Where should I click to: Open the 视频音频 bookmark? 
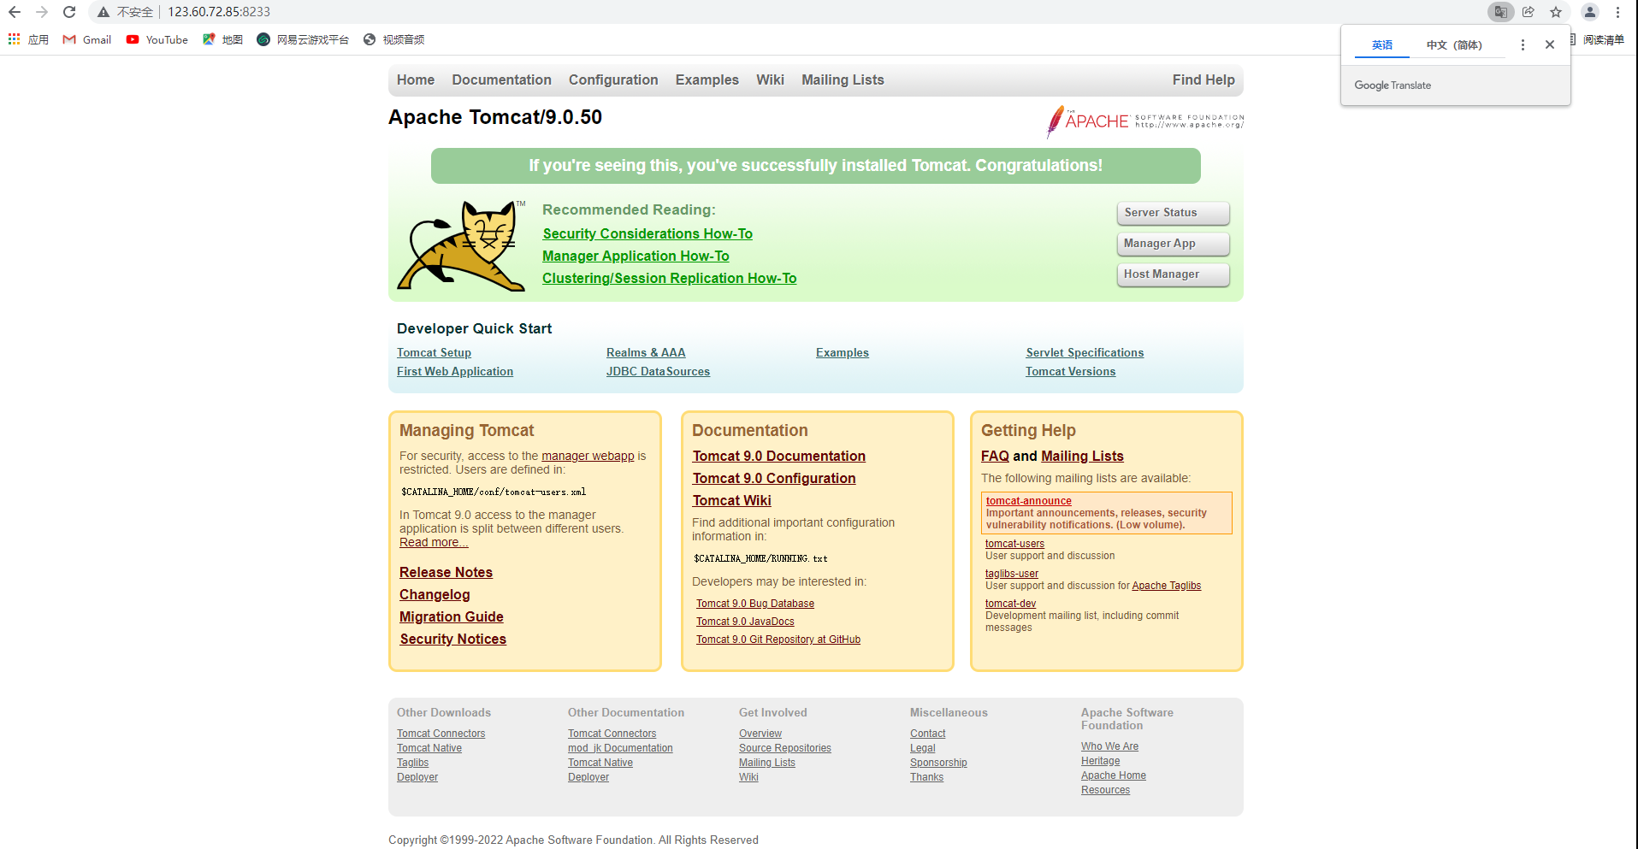tap(393, 39)
